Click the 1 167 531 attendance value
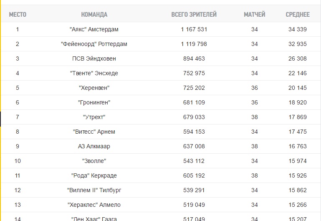Image resolution: width=321 pixels, height=221 pixels. (194, 29)
